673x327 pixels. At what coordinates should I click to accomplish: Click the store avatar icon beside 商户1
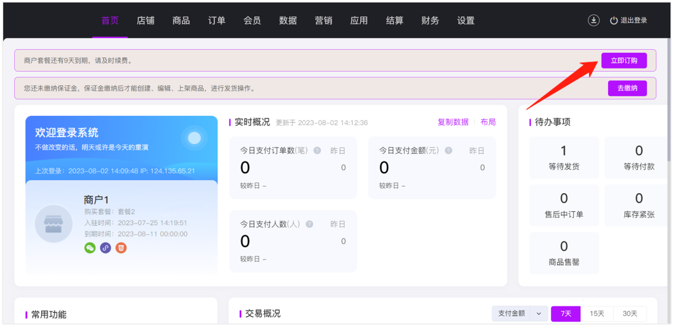(x=54, y=224)
